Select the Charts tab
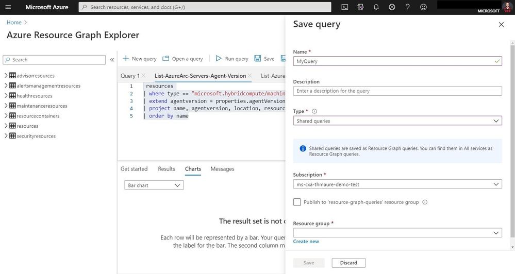The width and height of the screenshot is (515, 274). point(193,168)
